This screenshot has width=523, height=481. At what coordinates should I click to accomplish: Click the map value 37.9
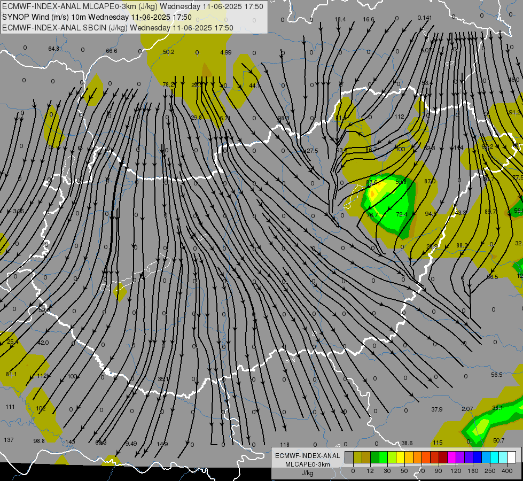click(x=436, y=409)
